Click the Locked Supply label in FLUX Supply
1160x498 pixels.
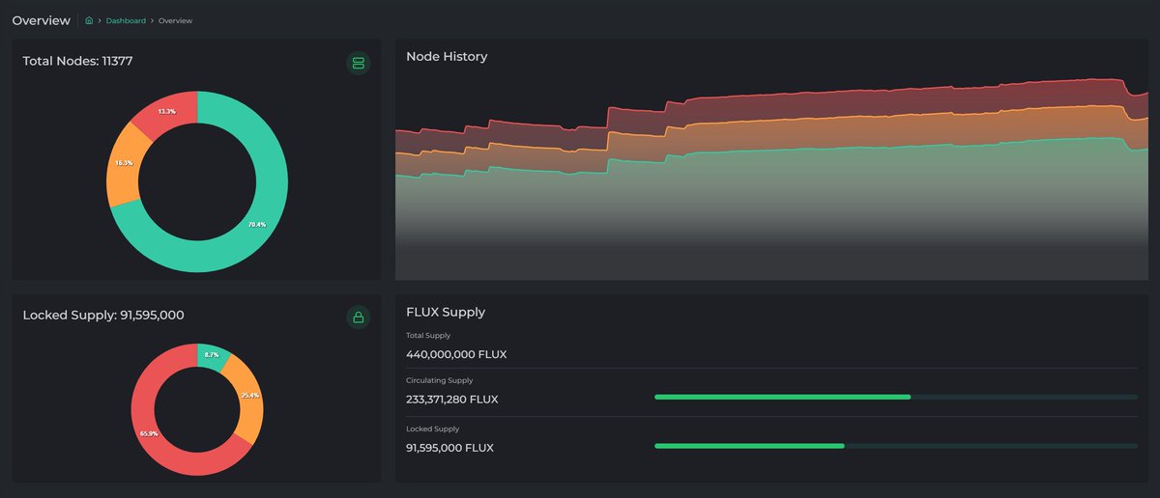[x=433, y=429]
